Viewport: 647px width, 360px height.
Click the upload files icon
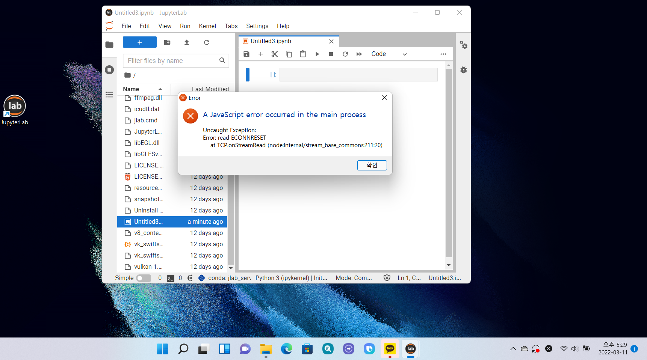(187, 42)
